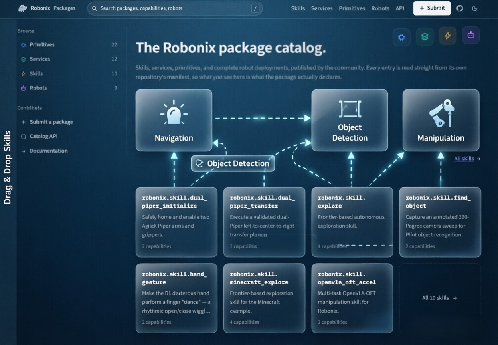Select the Navigation skill block
Screen dimensions: 498x345
point(174,120)
